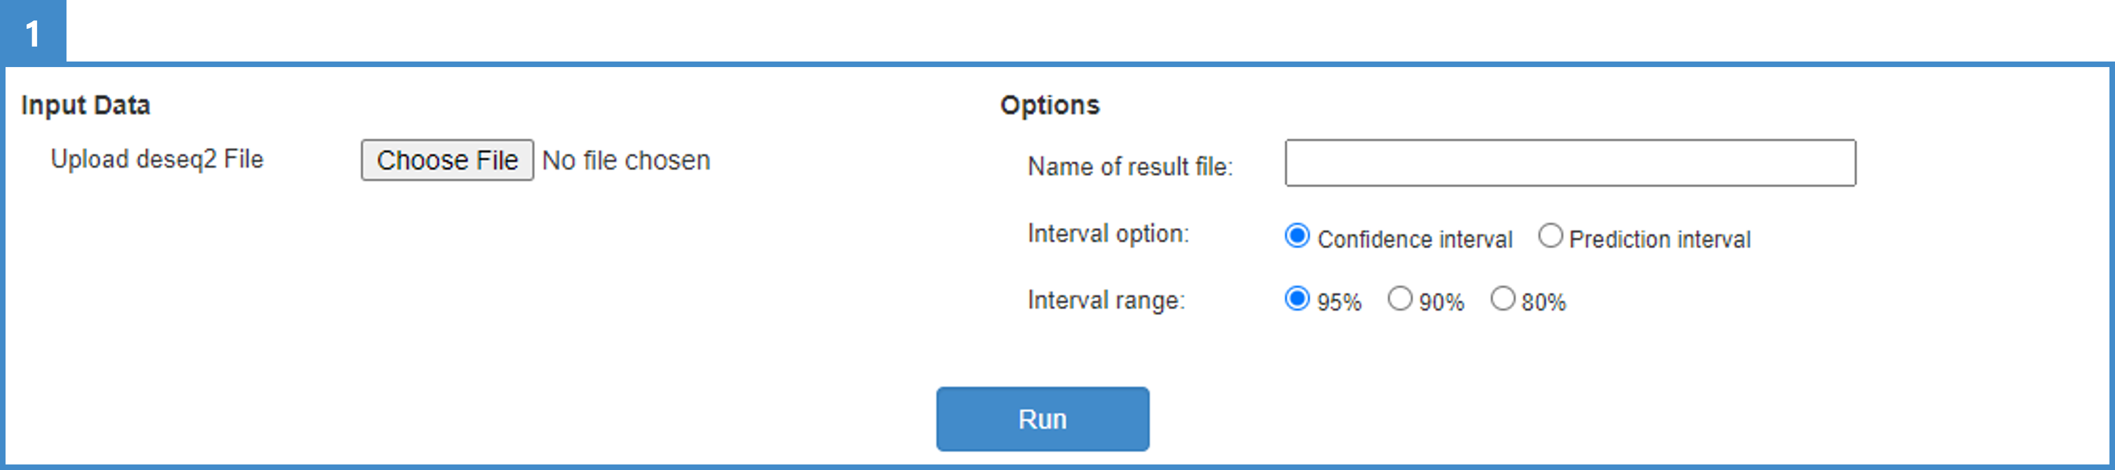Viewport: 2115px width, 470px height.
Task: Click the 'Confidence interval' label text
Action: (x=1414, y=239)
